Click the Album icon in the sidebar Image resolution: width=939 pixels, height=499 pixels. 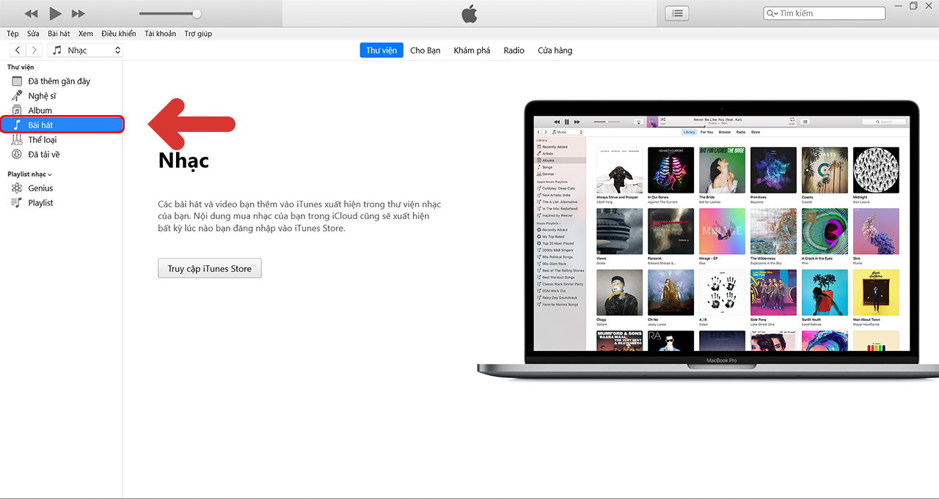pyautogui.click(x=16, y=111)
